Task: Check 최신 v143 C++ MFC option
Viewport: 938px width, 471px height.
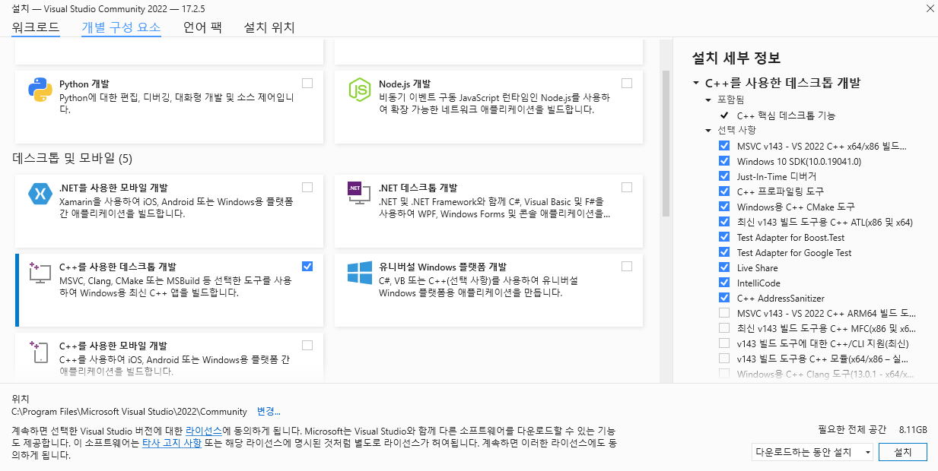Action: (x=724, y=328)
